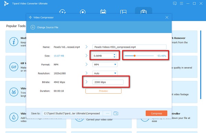Open the Converter tab icon
Image resolution: width=206 pixels, height=133 pixels.
[x=62, y=12]
